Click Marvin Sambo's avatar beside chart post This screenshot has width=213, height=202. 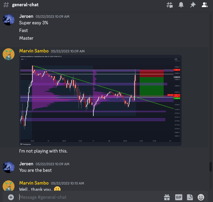point(9,54)
